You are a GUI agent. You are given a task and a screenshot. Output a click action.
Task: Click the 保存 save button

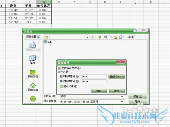tap(138, 97)
